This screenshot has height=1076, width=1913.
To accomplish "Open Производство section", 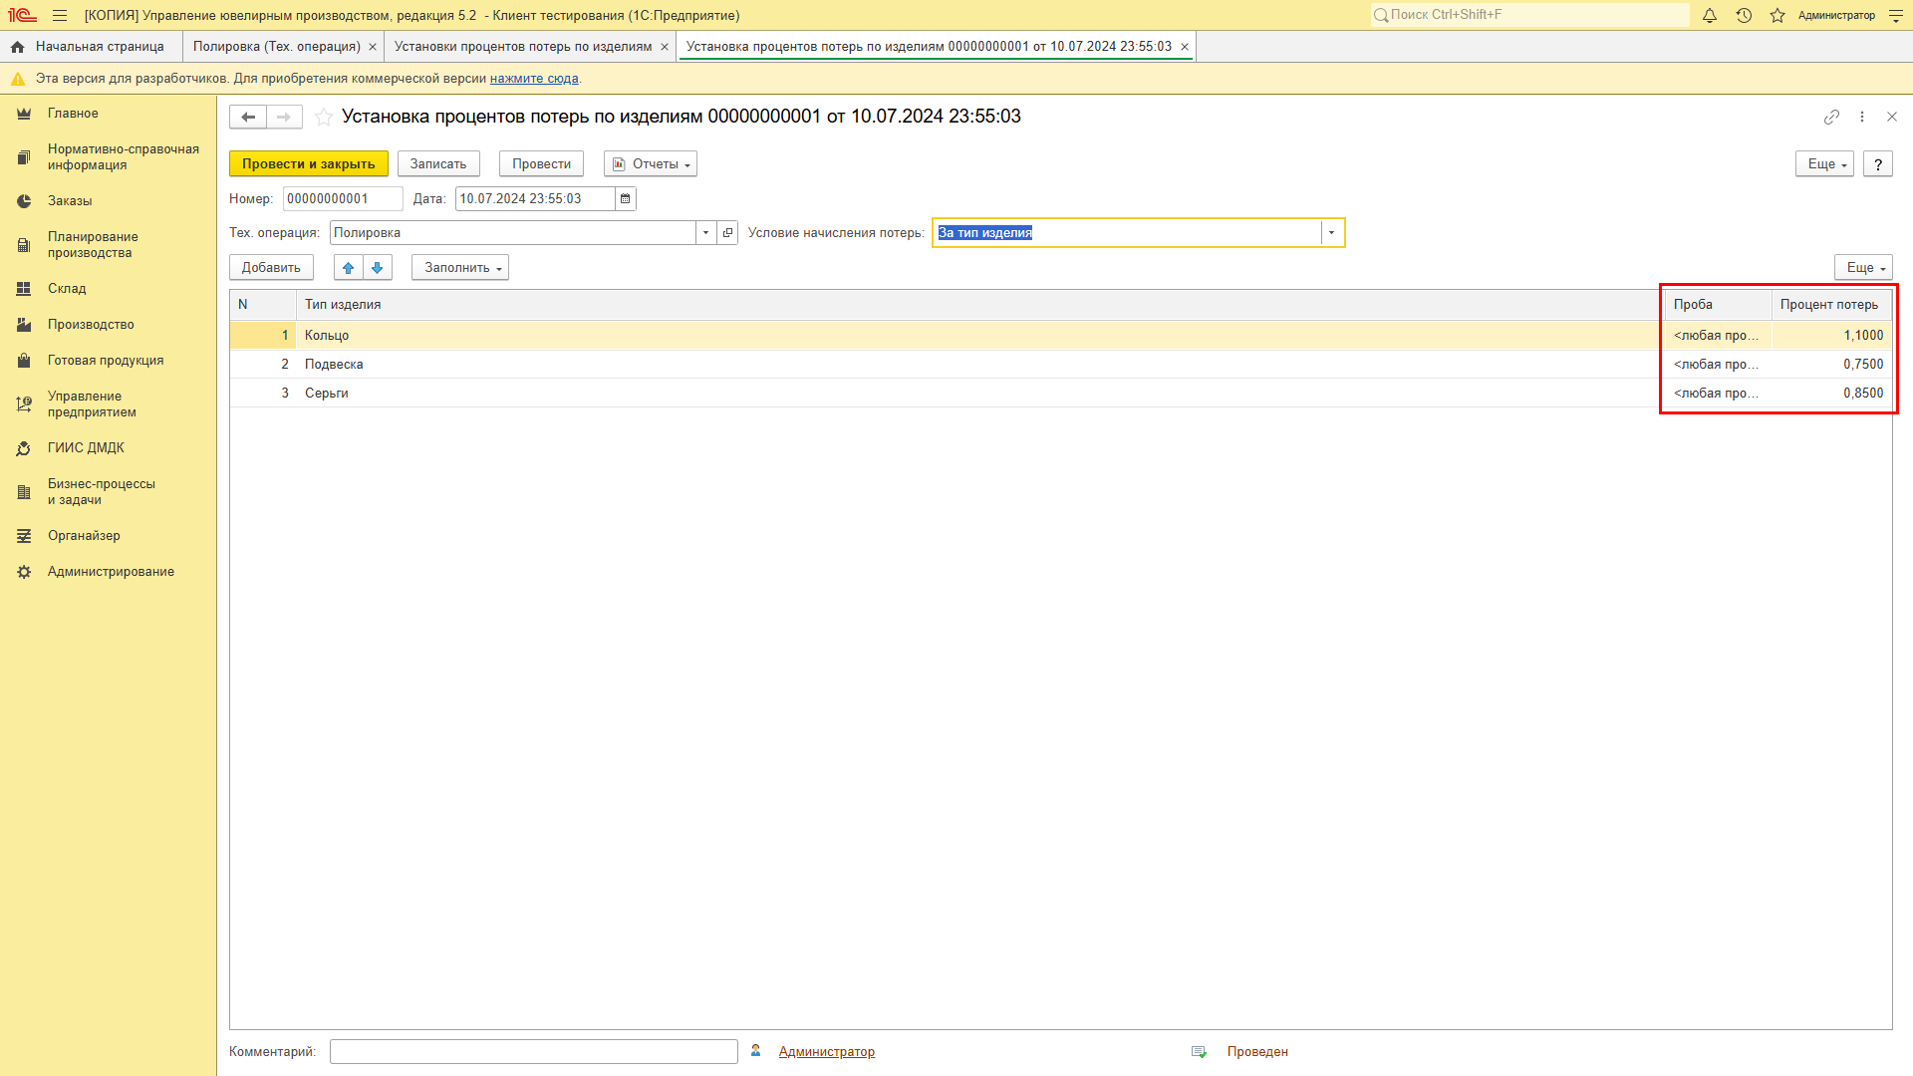I will pyautogui.click(x=108, y=325).
